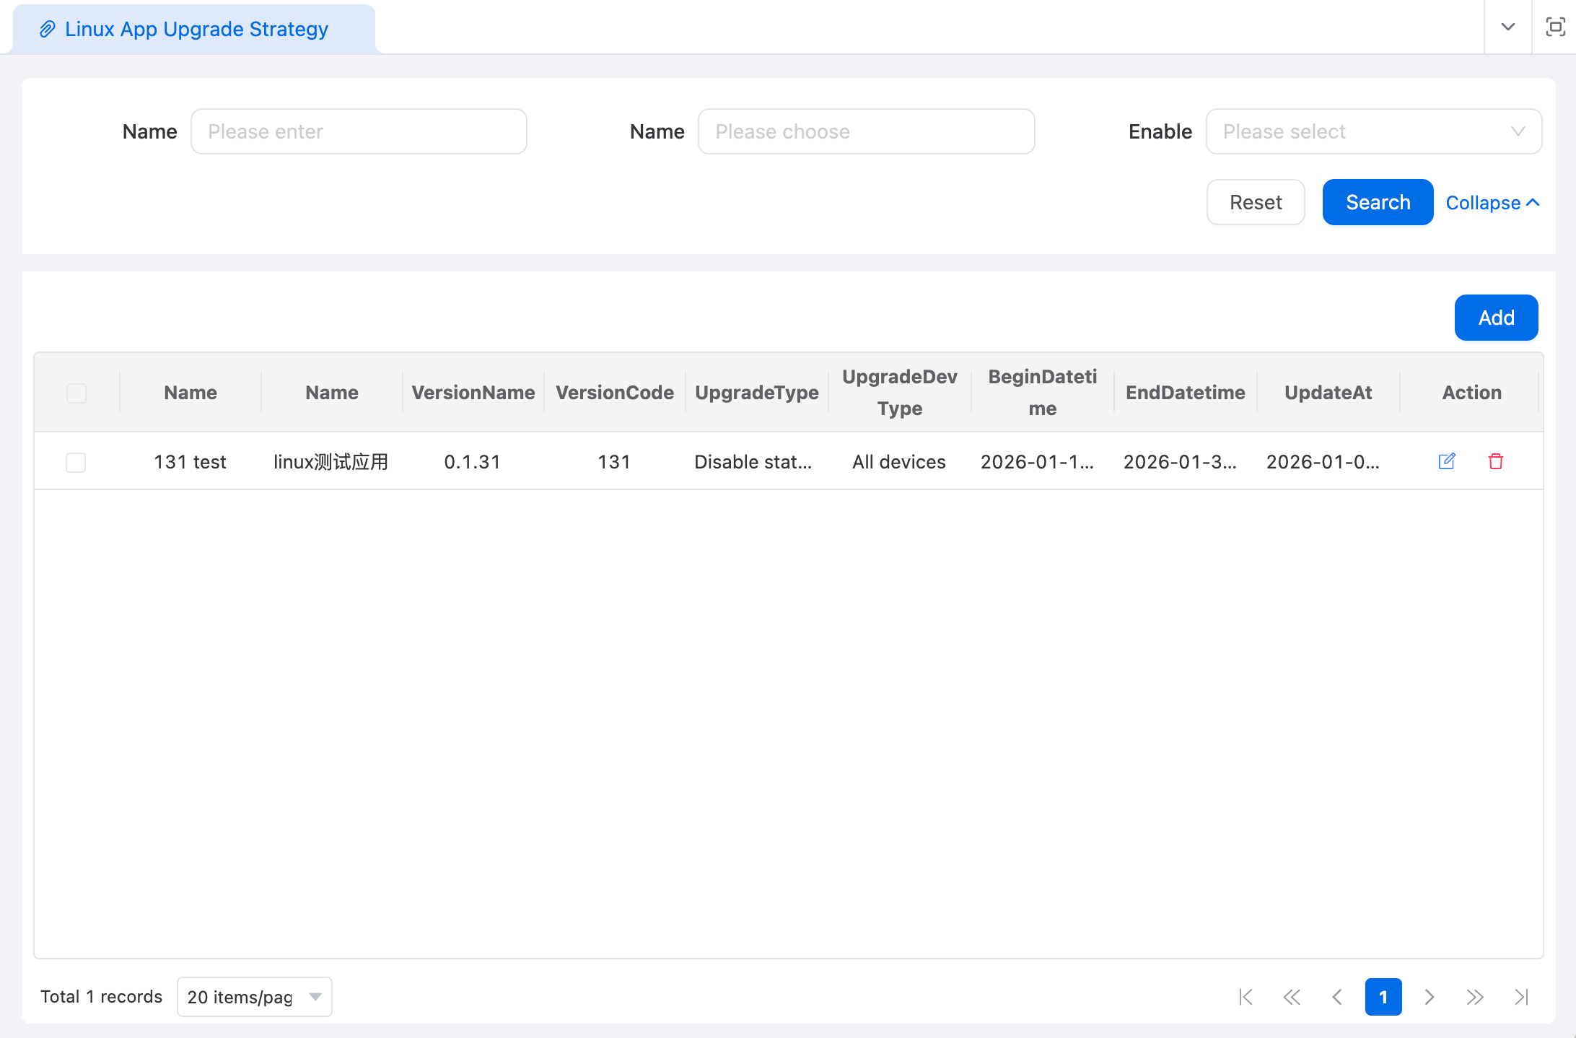Screen dimensions: 1576x1038
Task: Jump to last page icon
Action: 1521,997
